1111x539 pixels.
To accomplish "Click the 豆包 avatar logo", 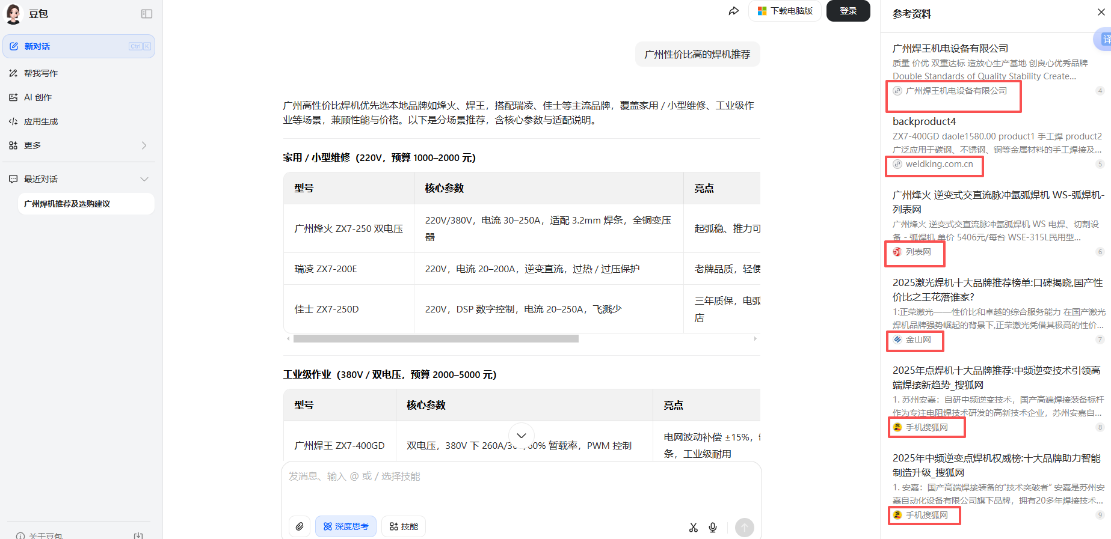I will (x=14, y=14).
